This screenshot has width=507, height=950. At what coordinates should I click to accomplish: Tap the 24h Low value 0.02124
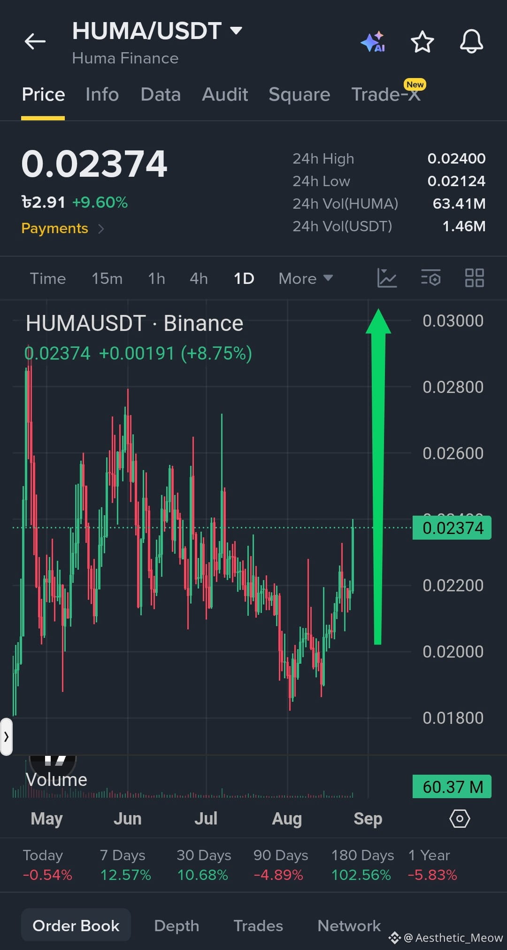click(456, 181)
